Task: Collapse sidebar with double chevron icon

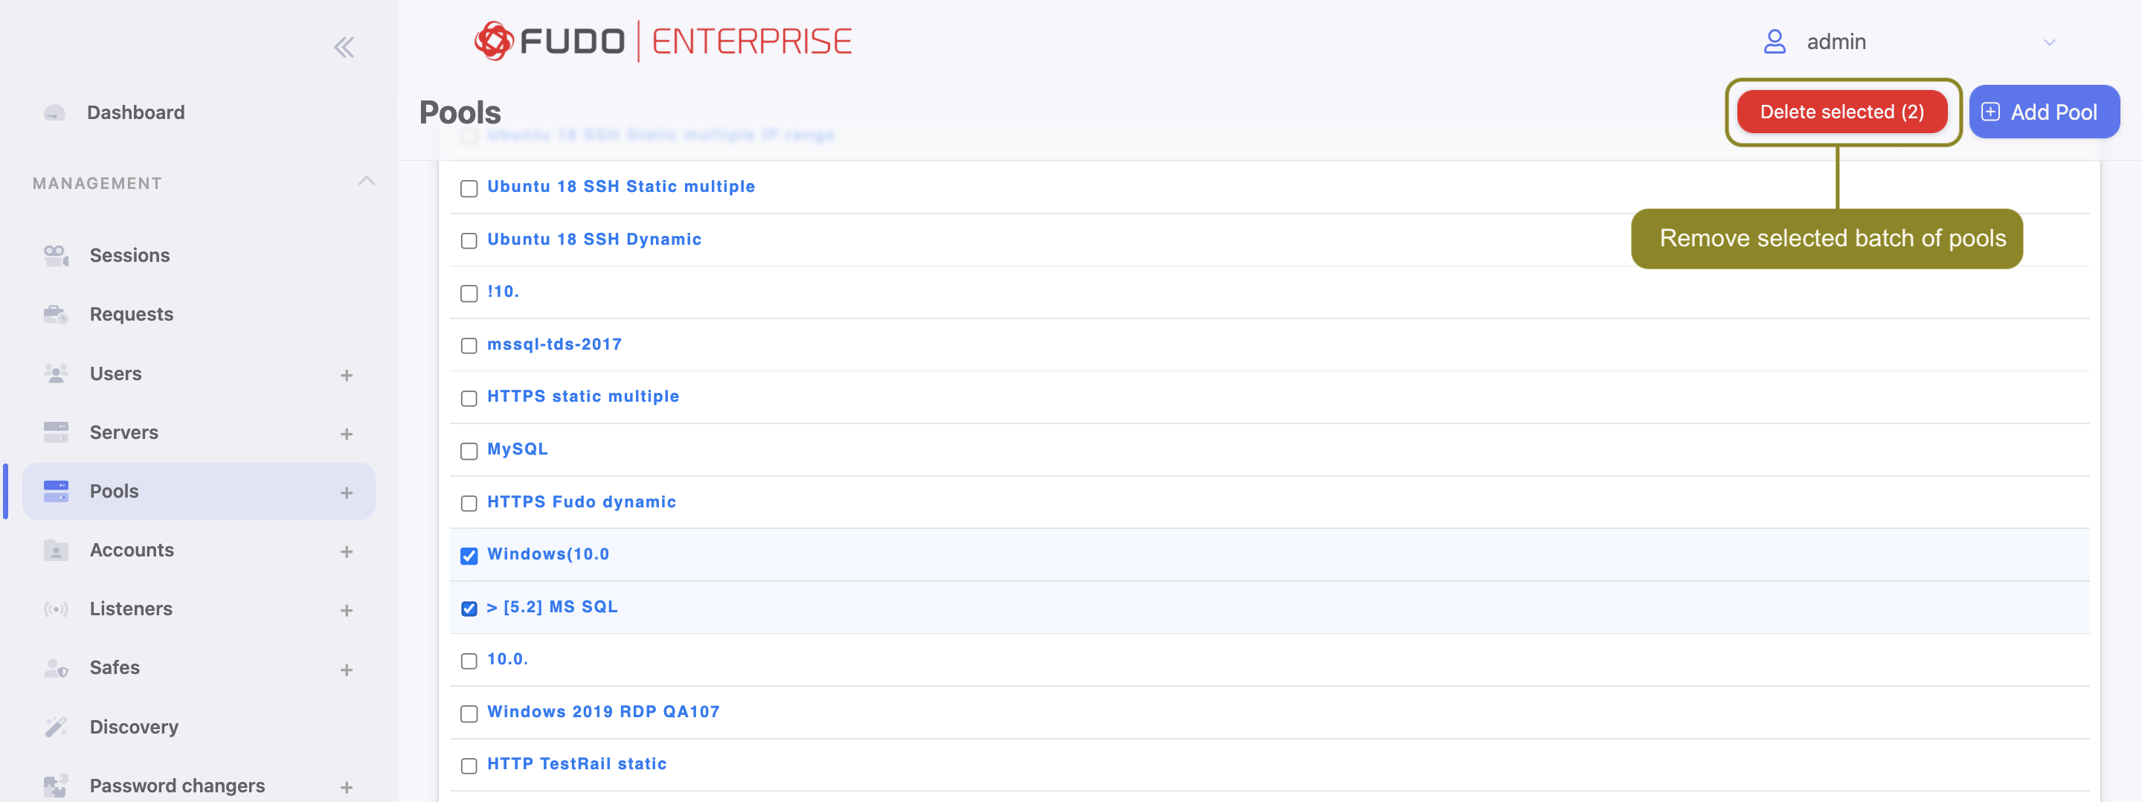Action: coord(344,48)
